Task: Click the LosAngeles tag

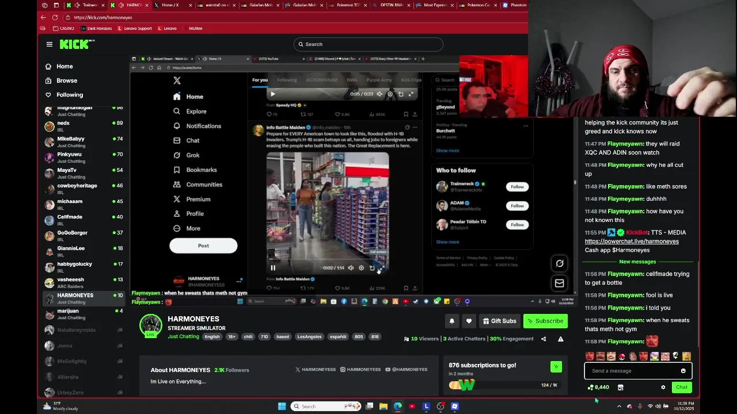Action: pyautogui.click(x=309, y=336)
